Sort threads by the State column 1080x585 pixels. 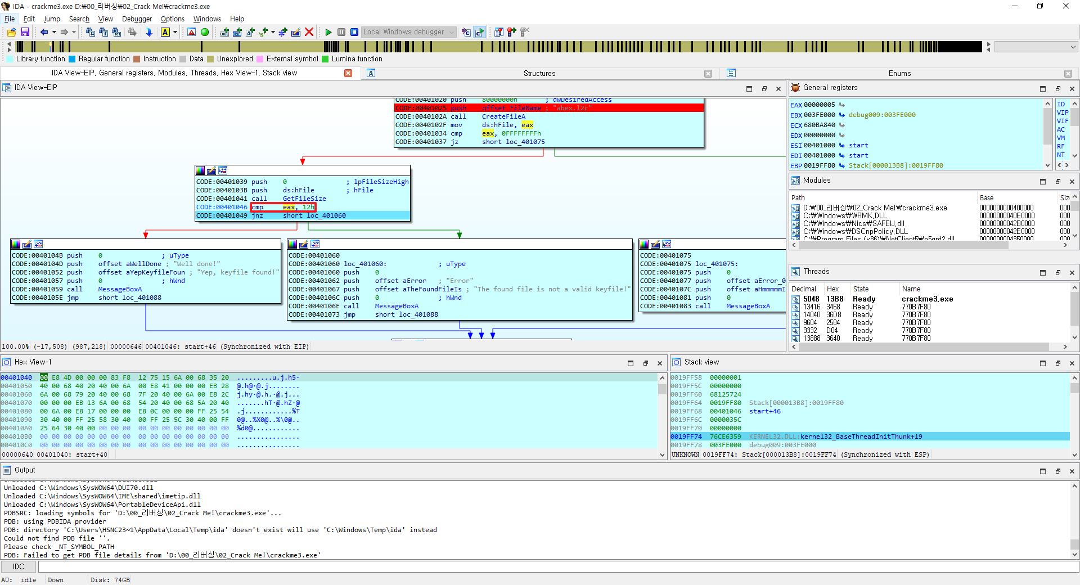(861, 289)
